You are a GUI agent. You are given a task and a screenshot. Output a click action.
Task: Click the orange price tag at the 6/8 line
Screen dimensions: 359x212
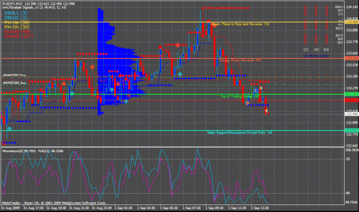tap(352, 59)
